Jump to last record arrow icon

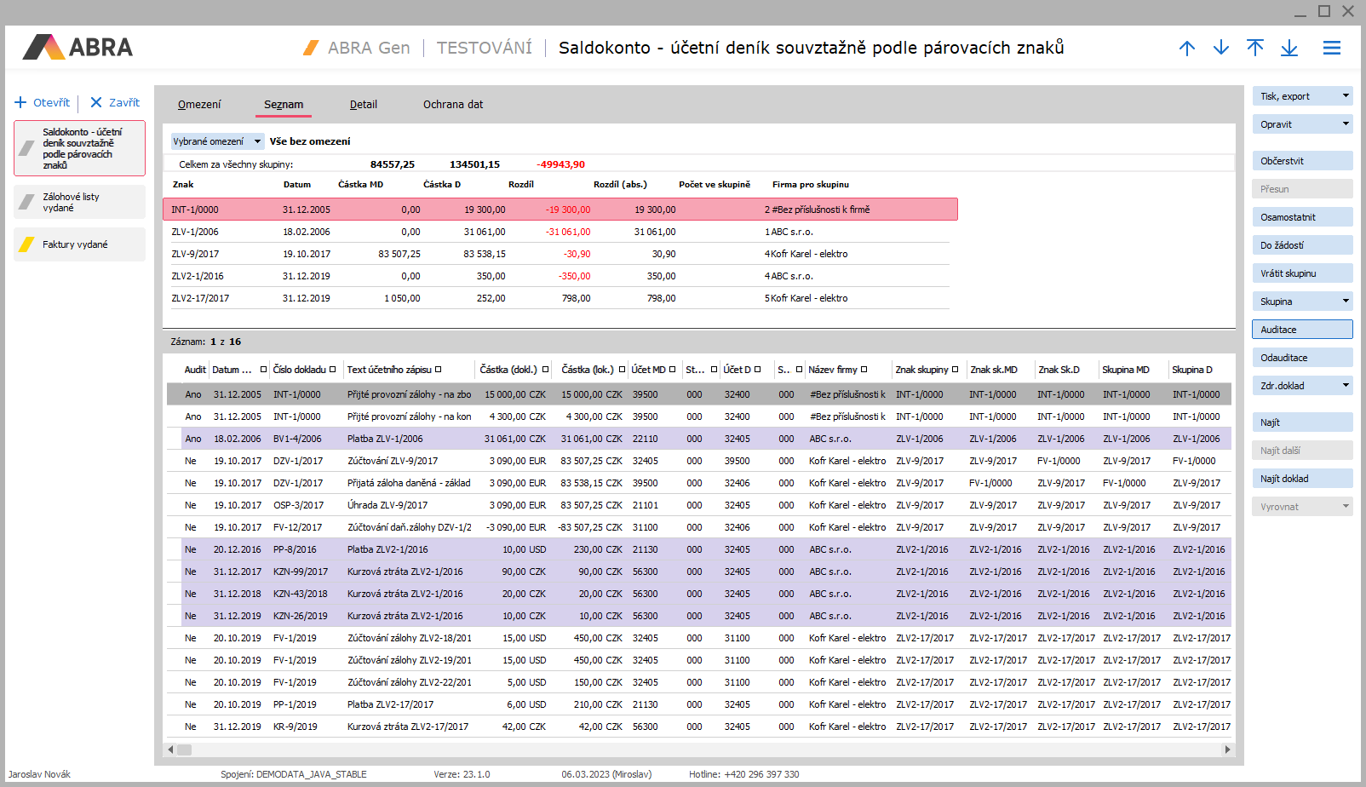click(1289, 49)
